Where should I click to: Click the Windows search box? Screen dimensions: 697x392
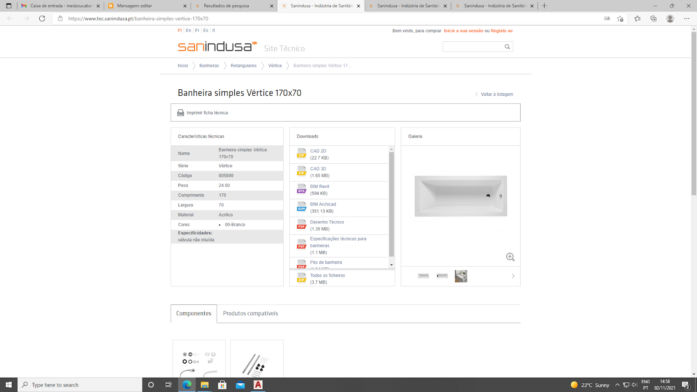[80, 385]
